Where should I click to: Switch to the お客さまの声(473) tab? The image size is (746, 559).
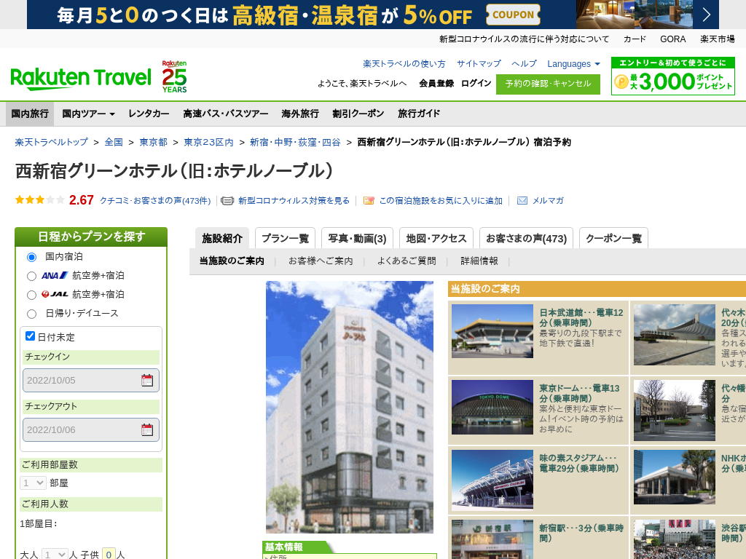[x=526, y=238]
